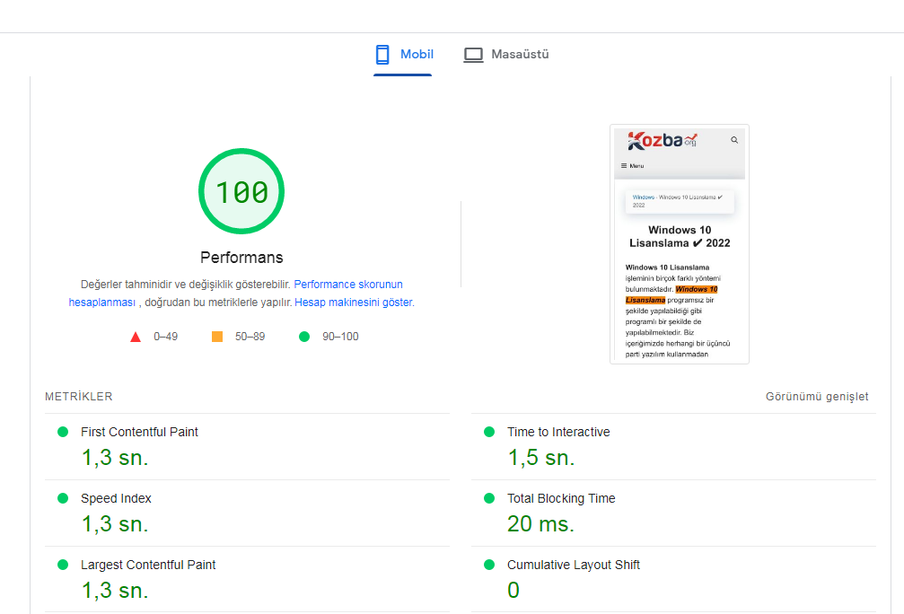The image size is (904, 614).
Task: Click the green dot beside Time to Interactive
Action: coord(489,432)
